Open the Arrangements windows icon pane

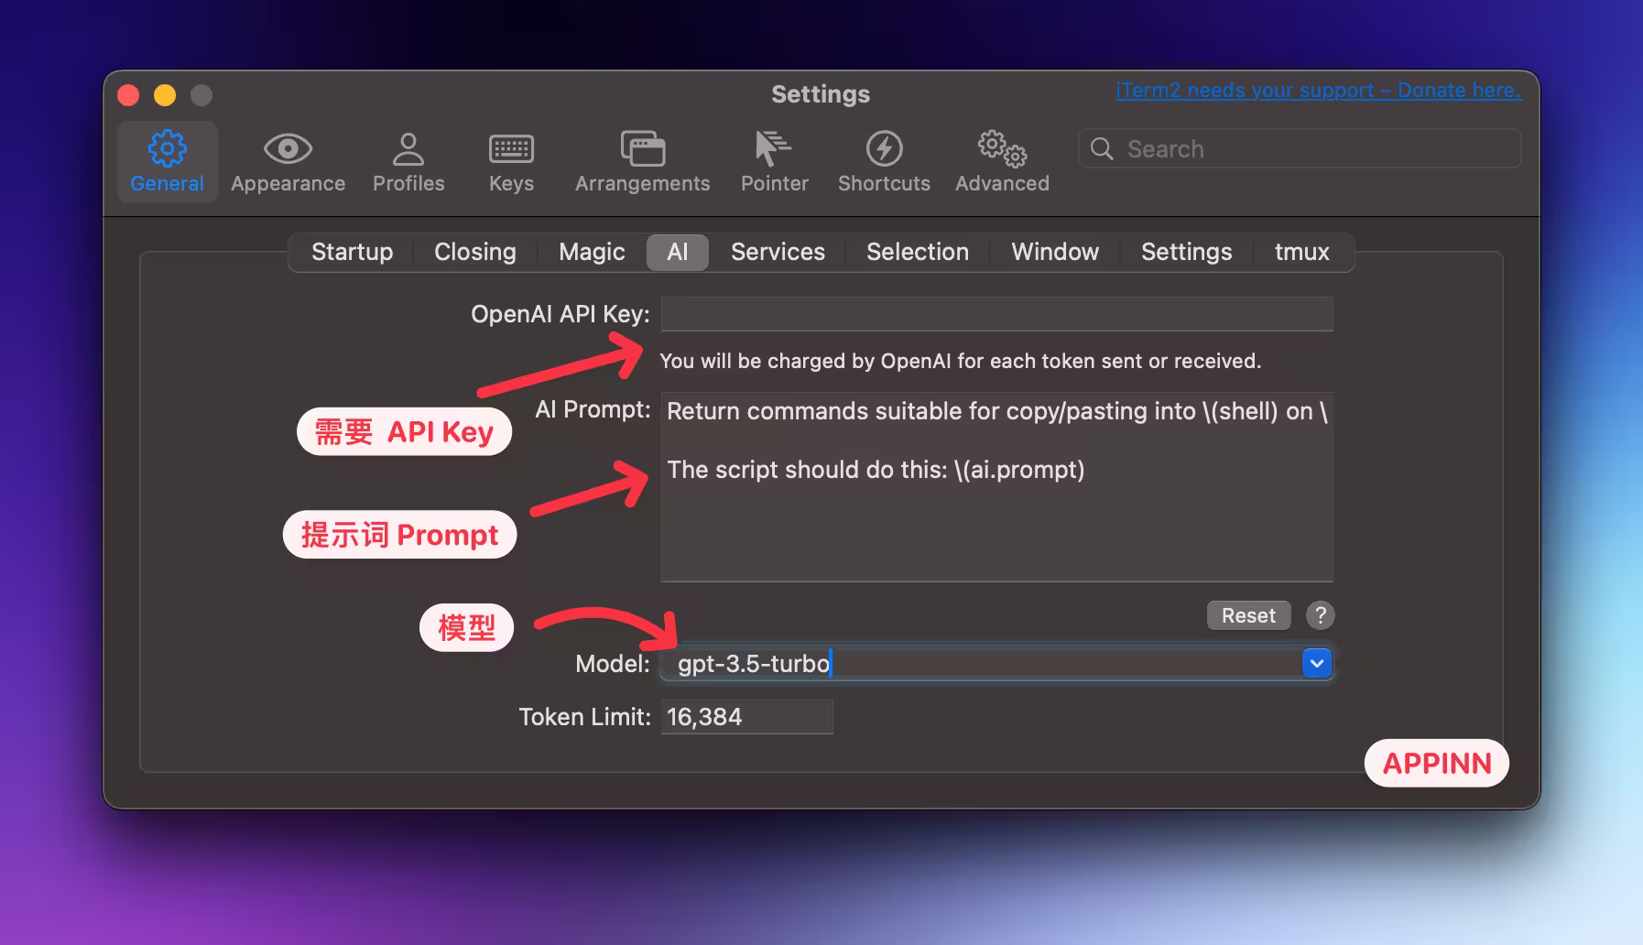pyautogui.click(x=642, y=162)
